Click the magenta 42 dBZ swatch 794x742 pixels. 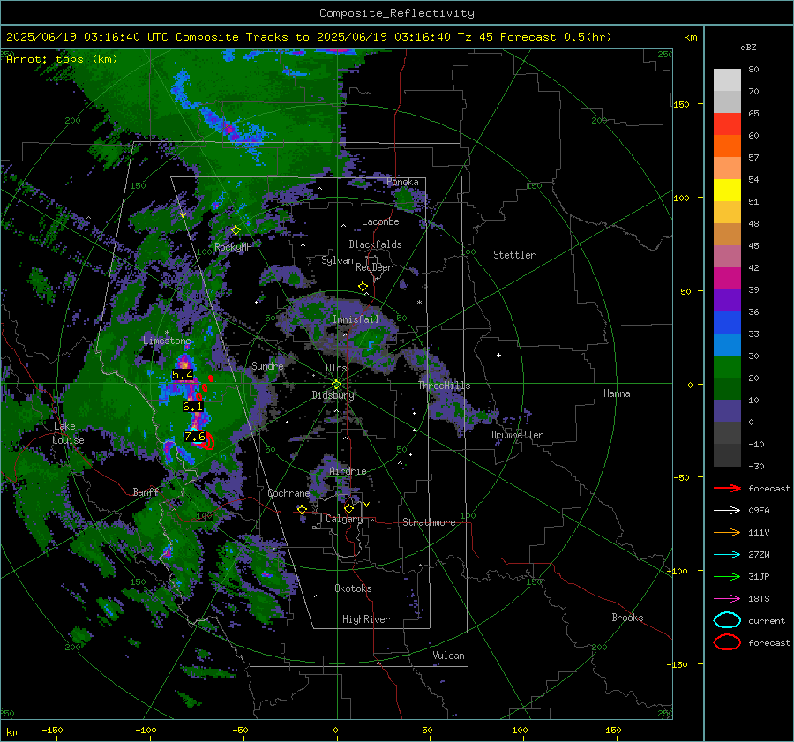tap(727, 278)
